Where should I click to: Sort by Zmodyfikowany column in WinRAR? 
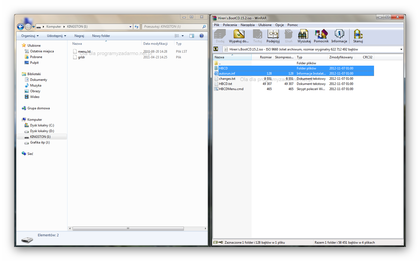click(x=341, y=57)
